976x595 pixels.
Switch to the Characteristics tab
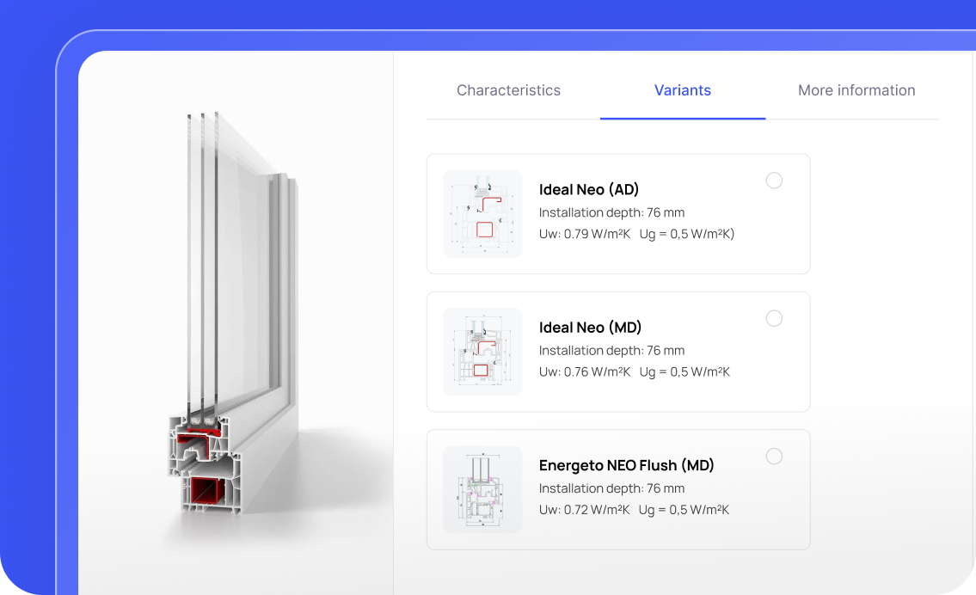(508, 90)
